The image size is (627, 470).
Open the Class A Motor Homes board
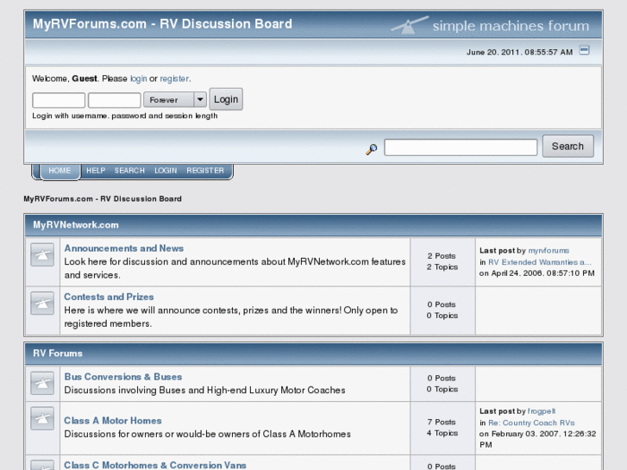pos(113,421)
